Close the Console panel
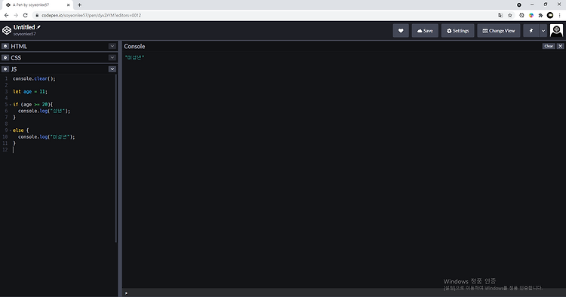This screenshot has width=566, height=297. [560, 46]
